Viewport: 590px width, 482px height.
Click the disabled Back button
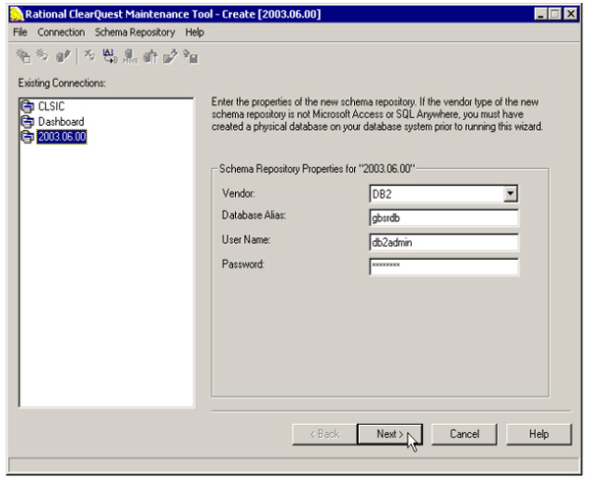click(324, 434)
